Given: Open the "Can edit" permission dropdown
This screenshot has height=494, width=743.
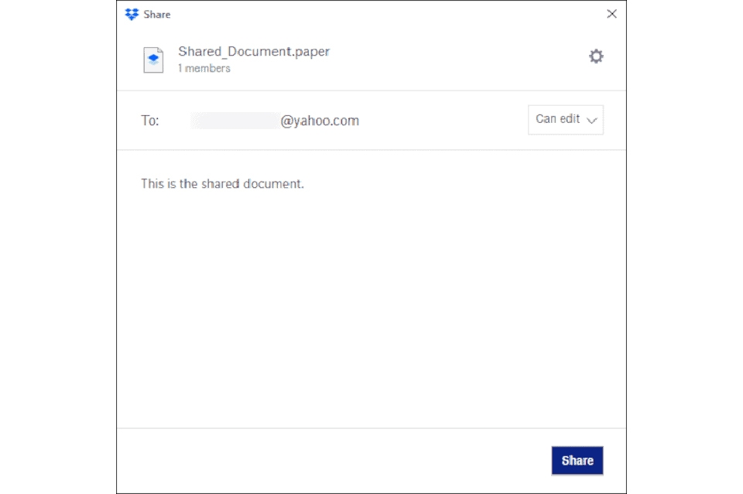Looking at the screenshot, I should click(565, 120).
